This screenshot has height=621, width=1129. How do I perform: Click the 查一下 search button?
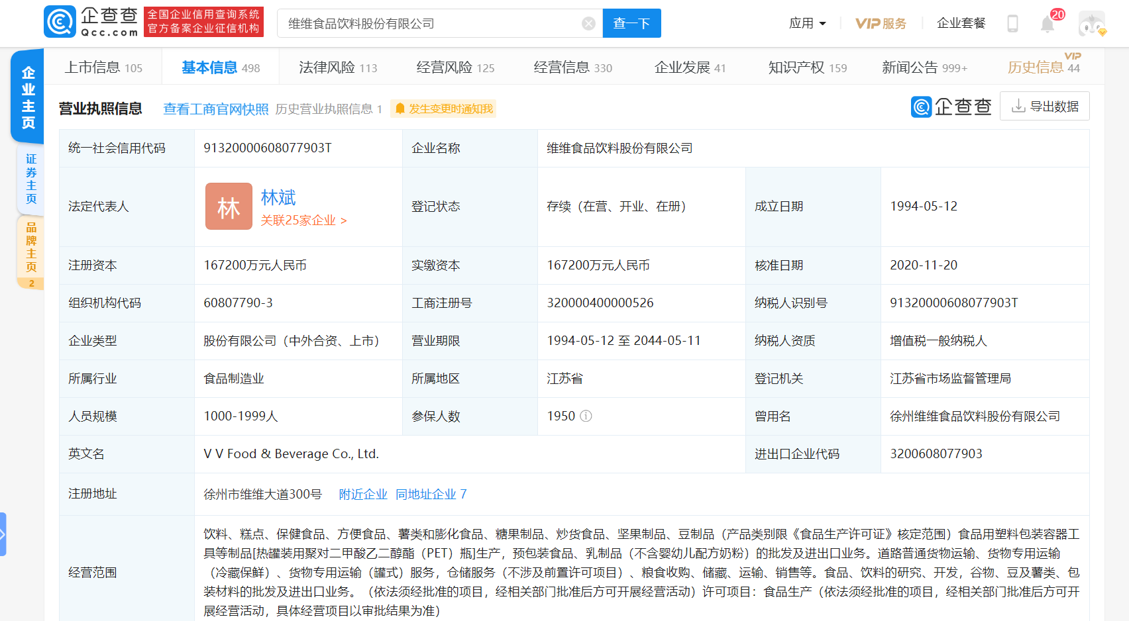point(631,23)
